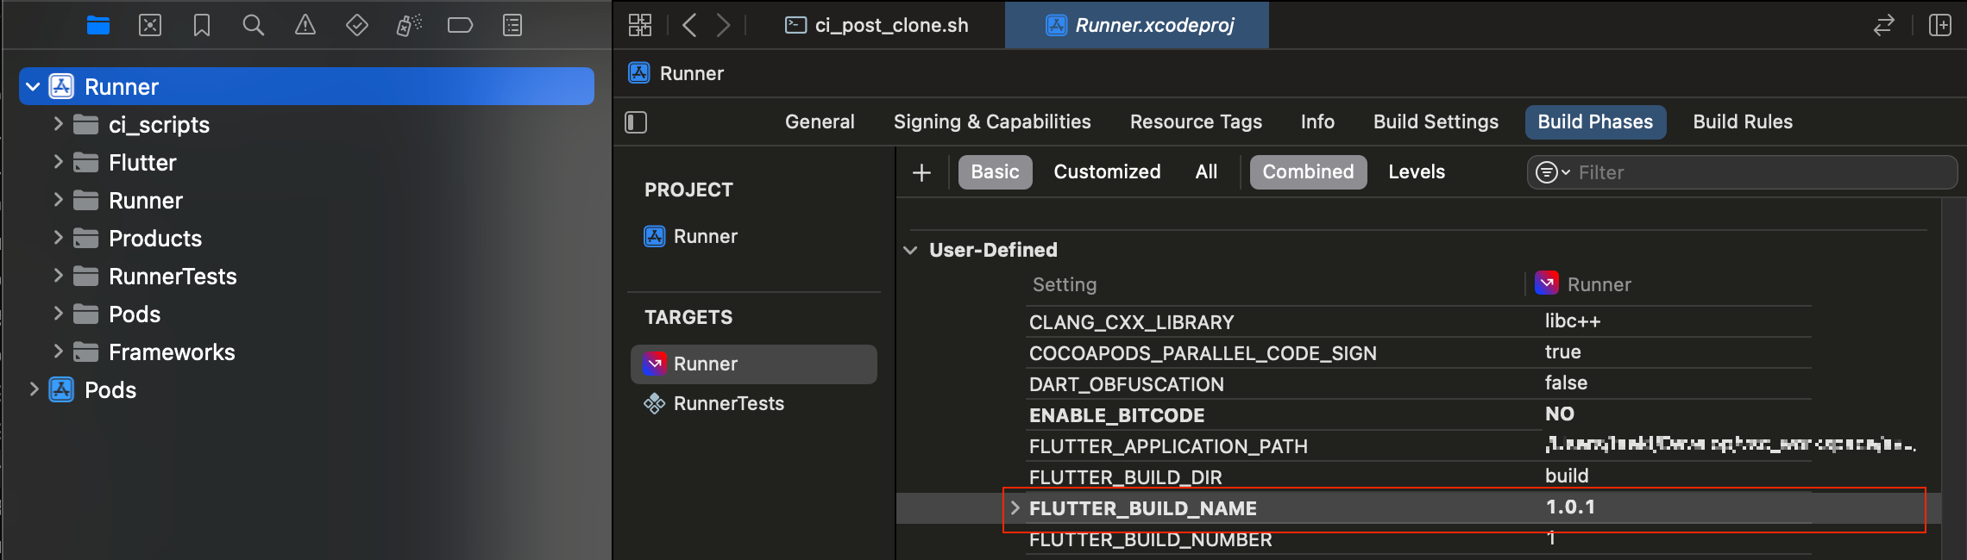Click the Runner column header icon
This screenshot has height=560, width=1967.
coord(1547,283)
